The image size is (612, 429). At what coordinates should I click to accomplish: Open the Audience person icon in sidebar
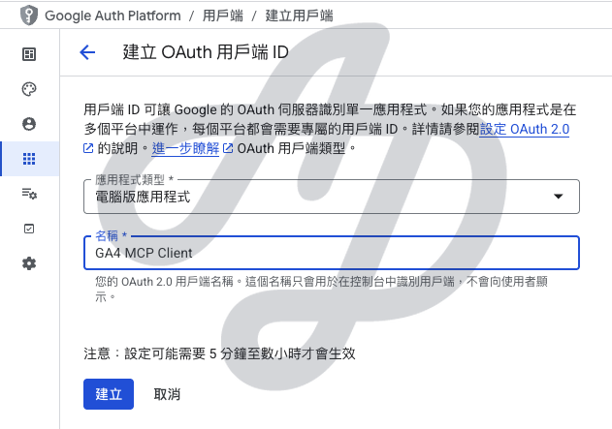click(x=29, y=124)
